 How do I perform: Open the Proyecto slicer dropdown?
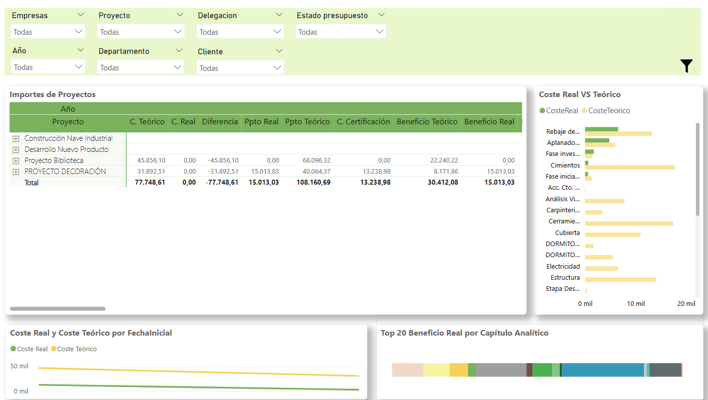point(141,32)
